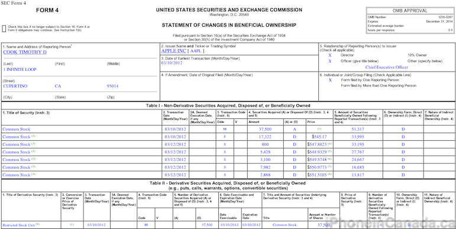Select the $548.9329 price cell

(x=317, y=152)
